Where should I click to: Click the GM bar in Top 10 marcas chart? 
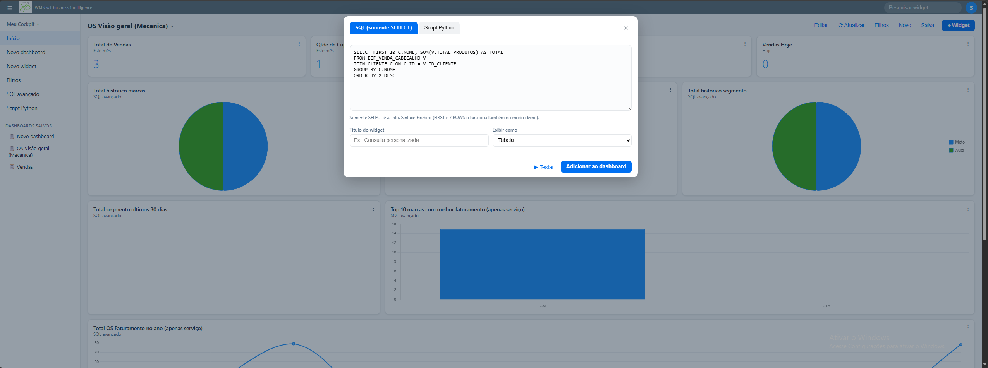coord(542,264)
